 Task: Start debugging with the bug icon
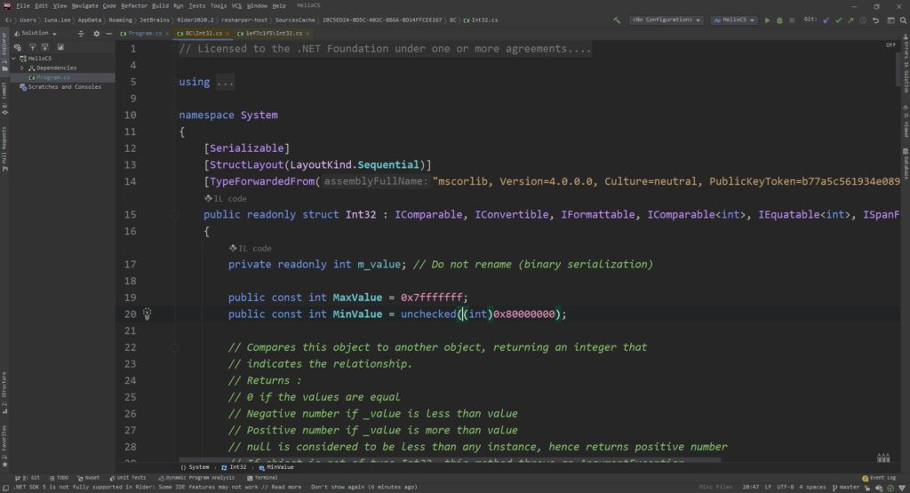(779, 20)
